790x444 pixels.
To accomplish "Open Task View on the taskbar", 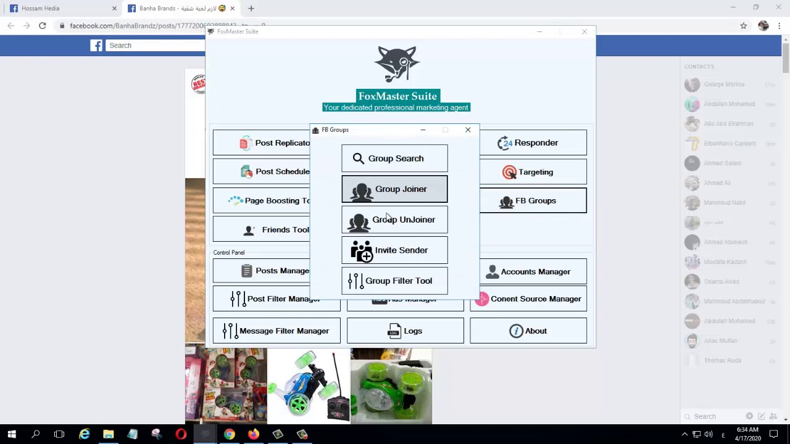I will [x=59, y=435].
